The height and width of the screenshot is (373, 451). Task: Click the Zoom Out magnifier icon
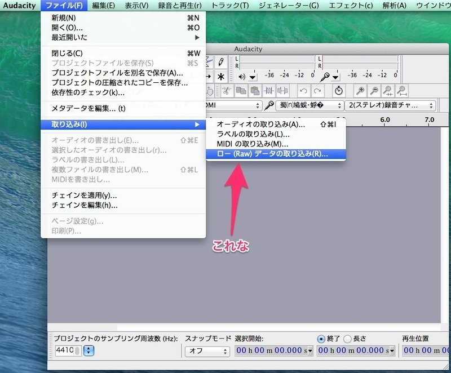click(x=374, y=91)
